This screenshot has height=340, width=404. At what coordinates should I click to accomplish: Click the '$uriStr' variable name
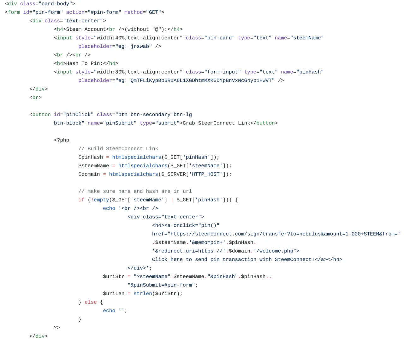click(114, 277)
